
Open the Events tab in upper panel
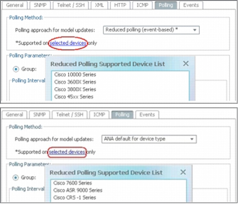191,5
